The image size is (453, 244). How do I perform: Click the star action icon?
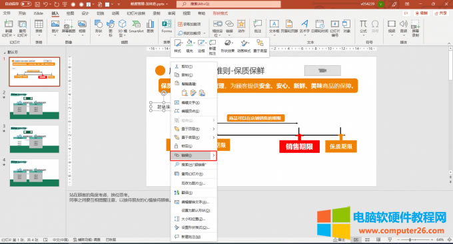(241, 27)
